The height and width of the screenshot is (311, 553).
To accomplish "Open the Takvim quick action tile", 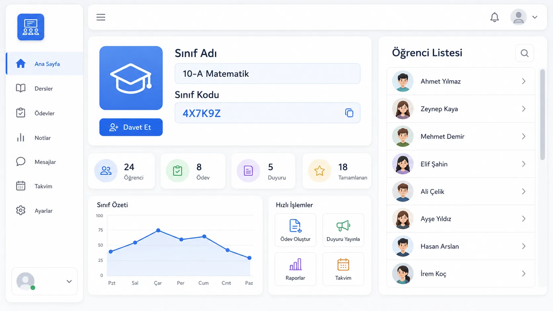I will pos(343,269).
